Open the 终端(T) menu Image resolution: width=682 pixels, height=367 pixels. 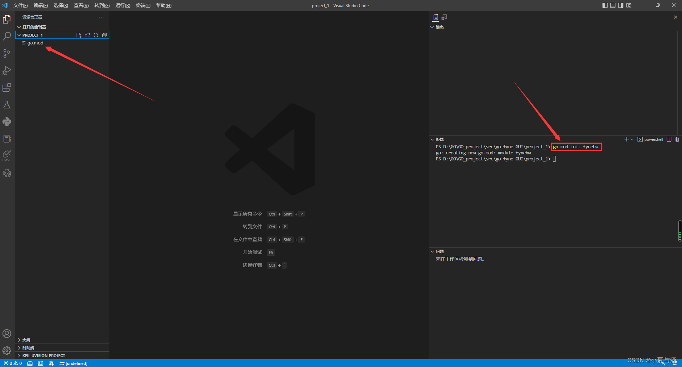point(143,5)
